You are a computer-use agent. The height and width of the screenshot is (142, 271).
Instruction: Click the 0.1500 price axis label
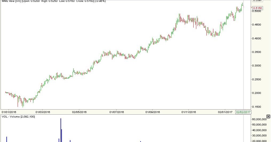(257, 107)
